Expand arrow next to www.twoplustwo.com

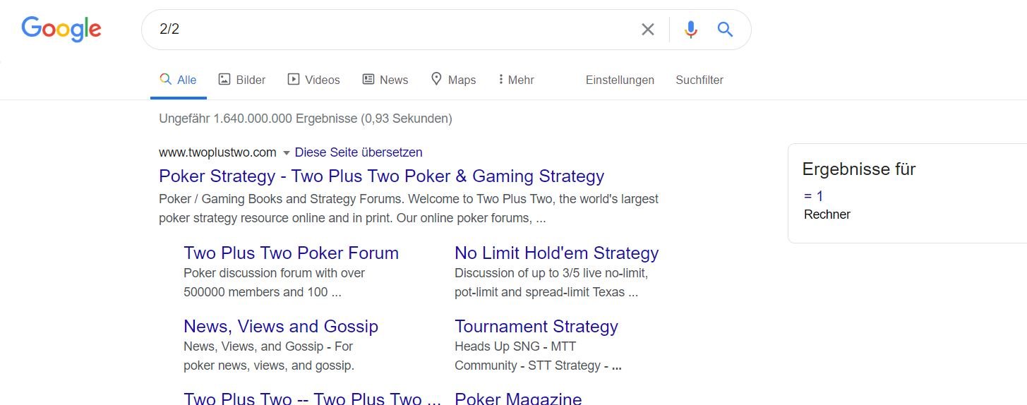click(287, 152)
